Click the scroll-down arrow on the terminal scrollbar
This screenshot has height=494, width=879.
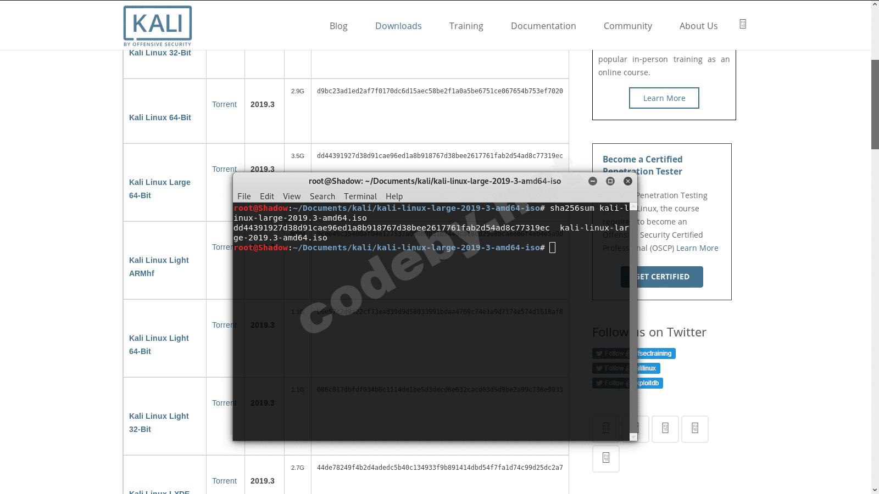633,436
